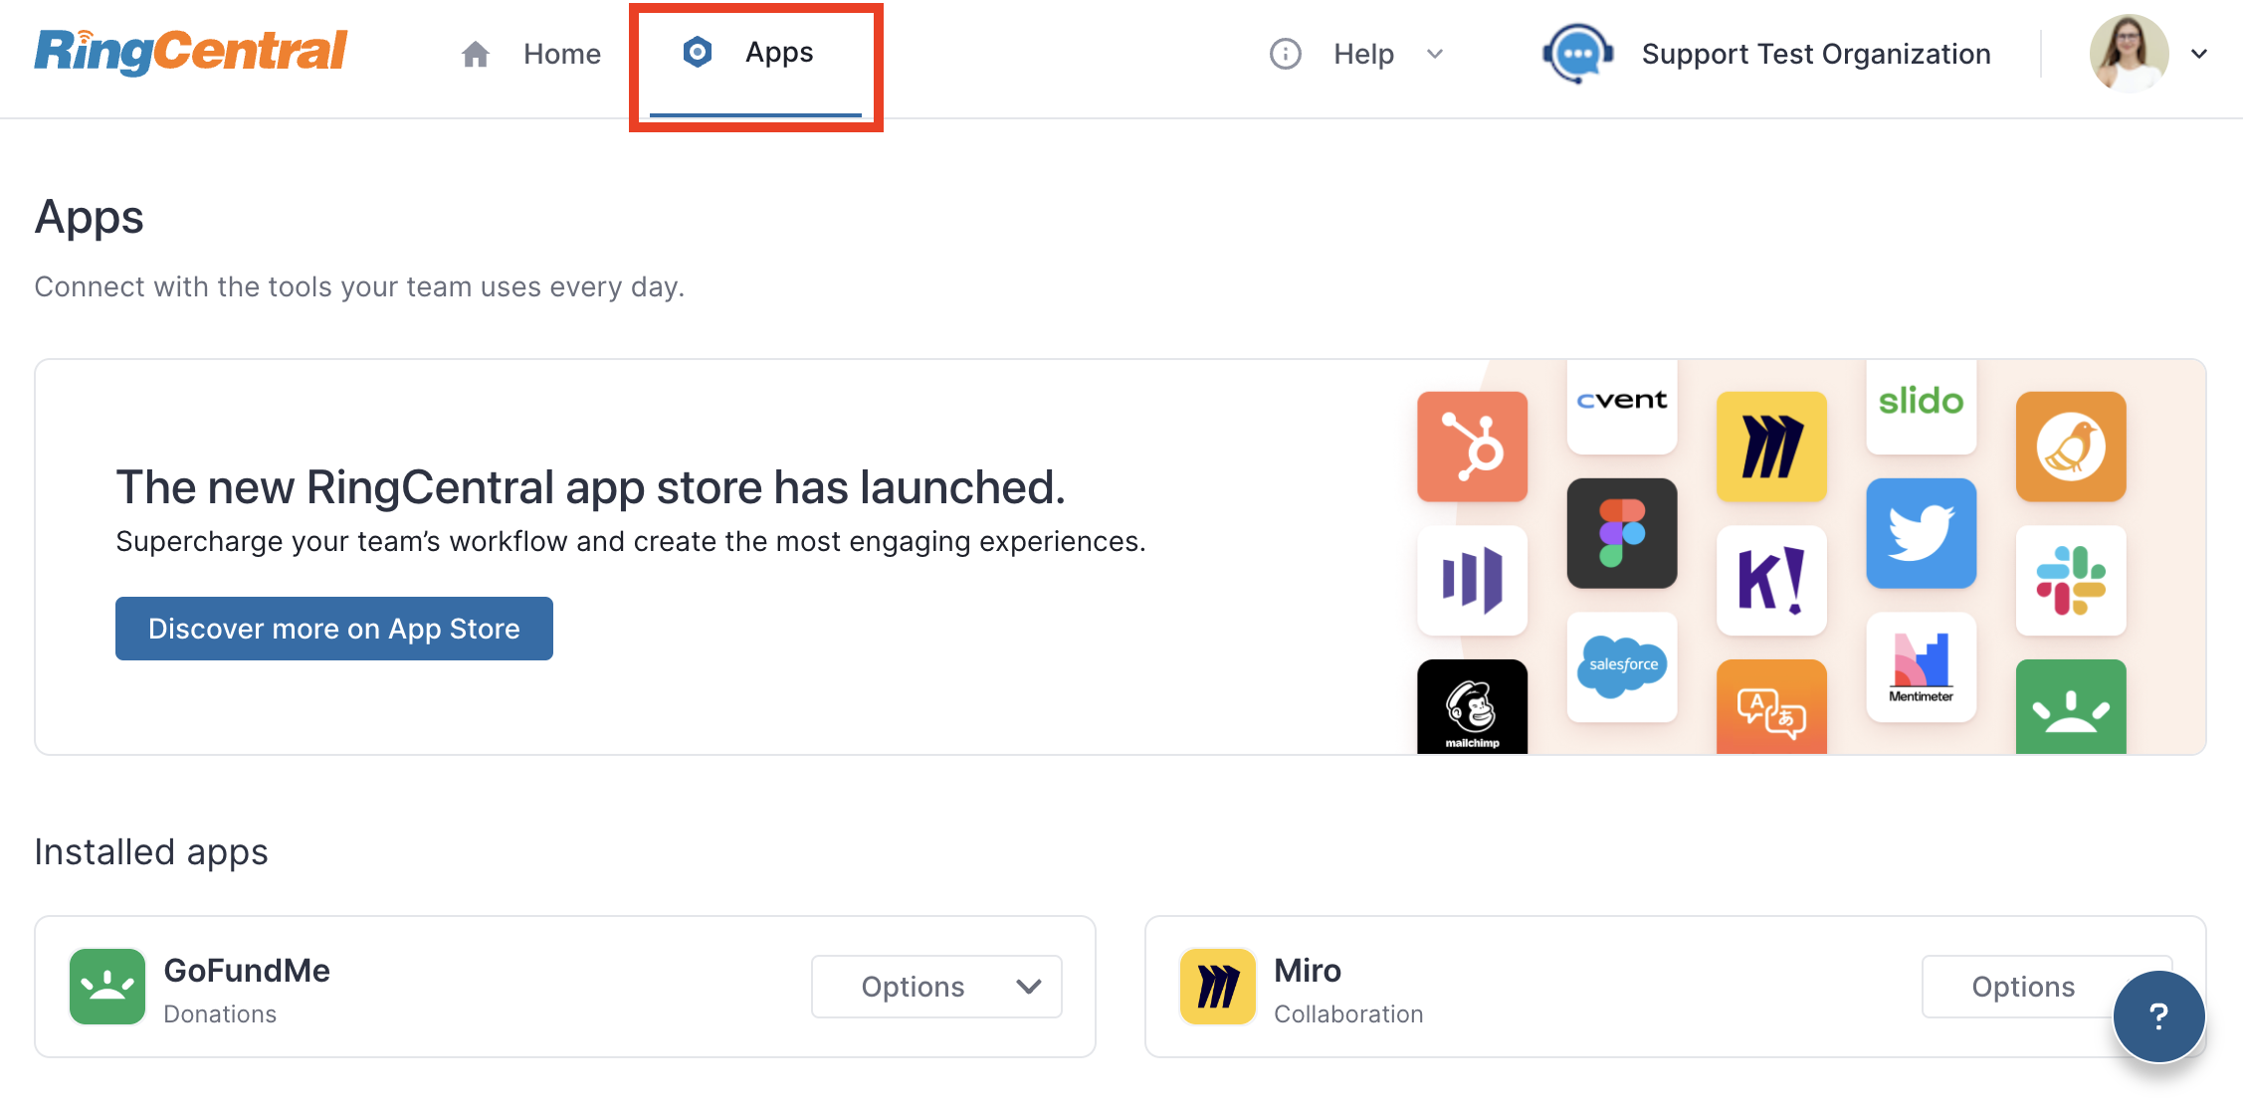Click the yellow Miro icon in banner
2243x1100 pixels.
tap(1771, 447)
